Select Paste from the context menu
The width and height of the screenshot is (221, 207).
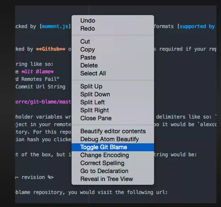113,57
